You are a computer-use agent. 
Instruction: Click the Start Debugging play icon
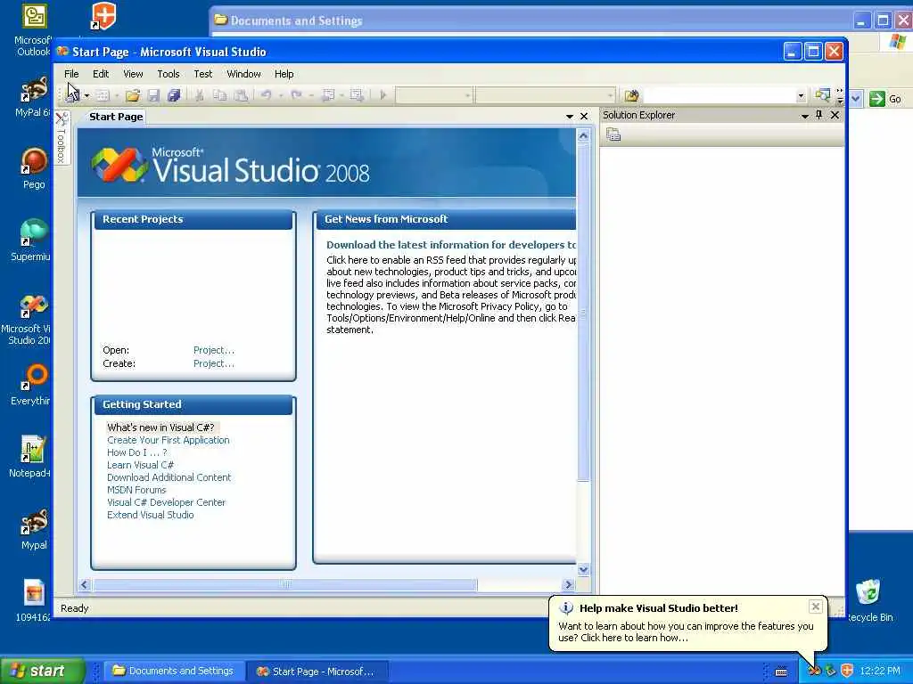(x=382, y=95)
